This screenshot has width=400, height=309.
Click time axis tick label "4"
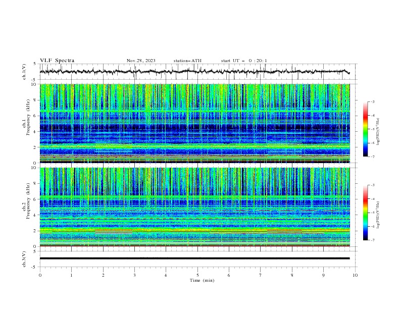tap(166, 275)
